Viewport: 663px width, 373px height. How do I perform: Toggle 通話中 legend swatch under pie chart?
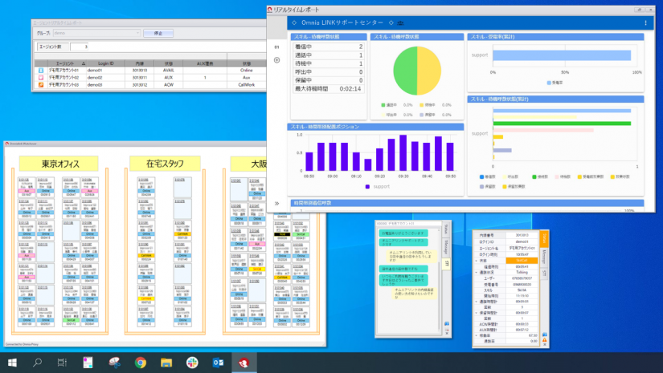tap(383, 104)
